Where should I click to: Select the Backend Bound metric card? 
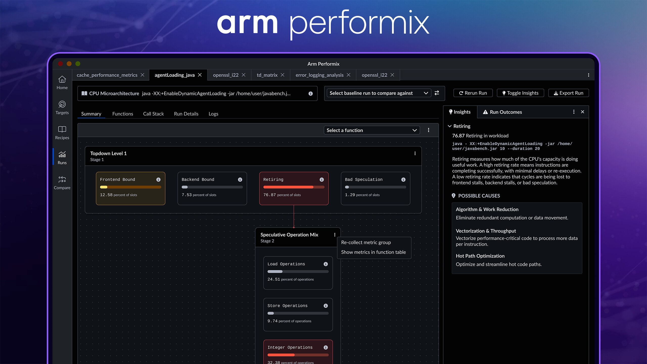pos(212,188)
